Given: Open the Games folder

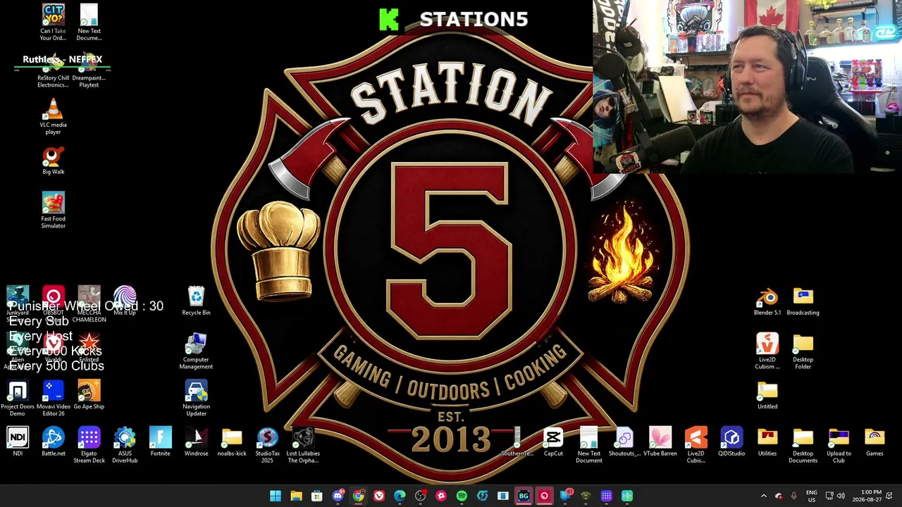Looking at the screenshot, I should pos(875,442).
